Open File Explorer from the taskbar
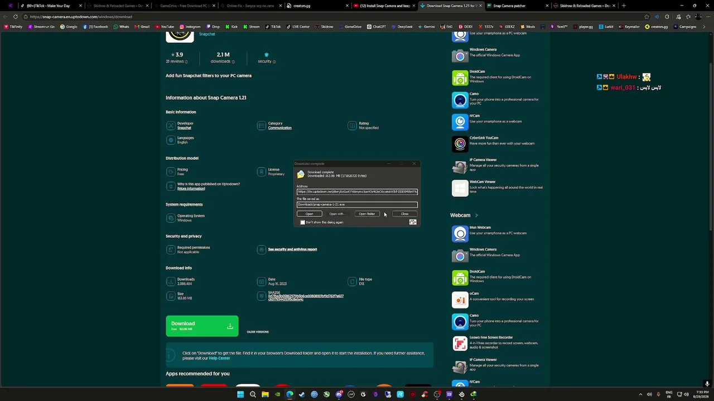714x401 pixels. pyautogui.click(x=265, y=394)
